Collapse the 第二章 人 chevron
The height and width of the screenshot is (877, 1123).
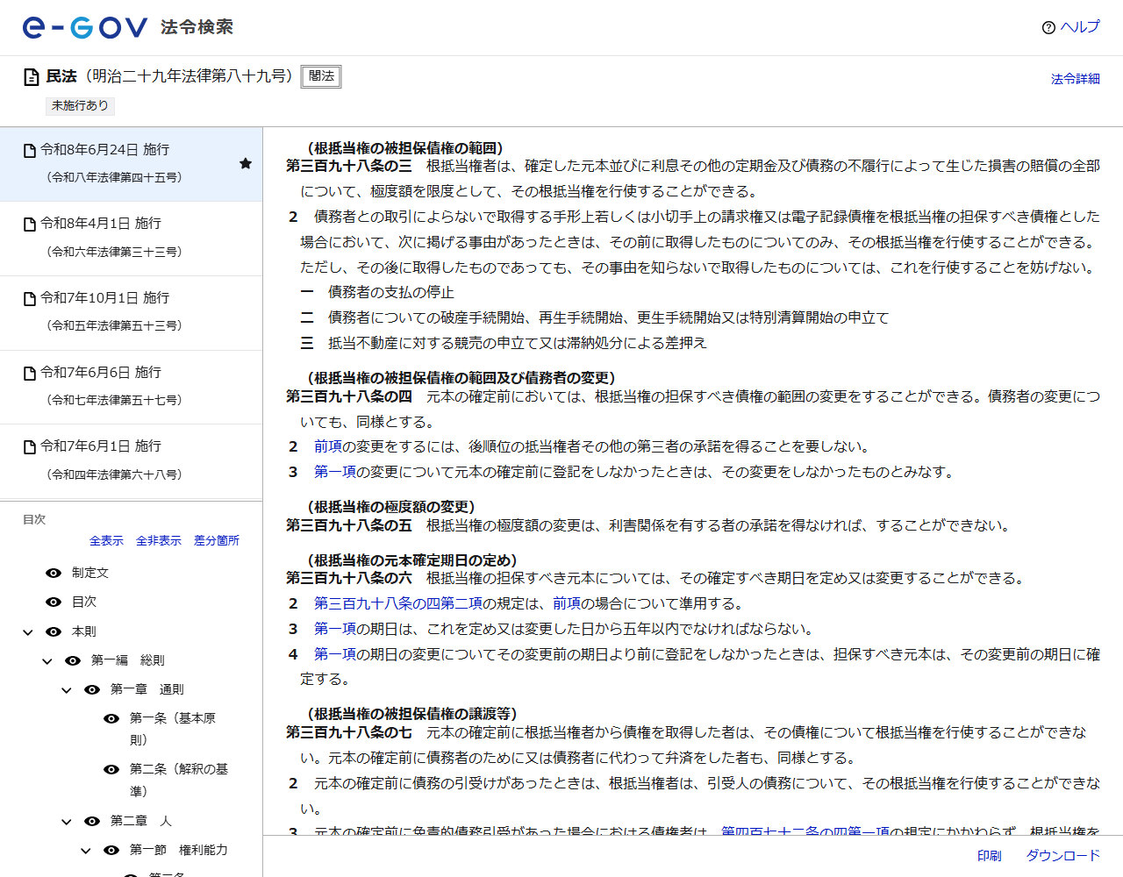tap(67, 822)
